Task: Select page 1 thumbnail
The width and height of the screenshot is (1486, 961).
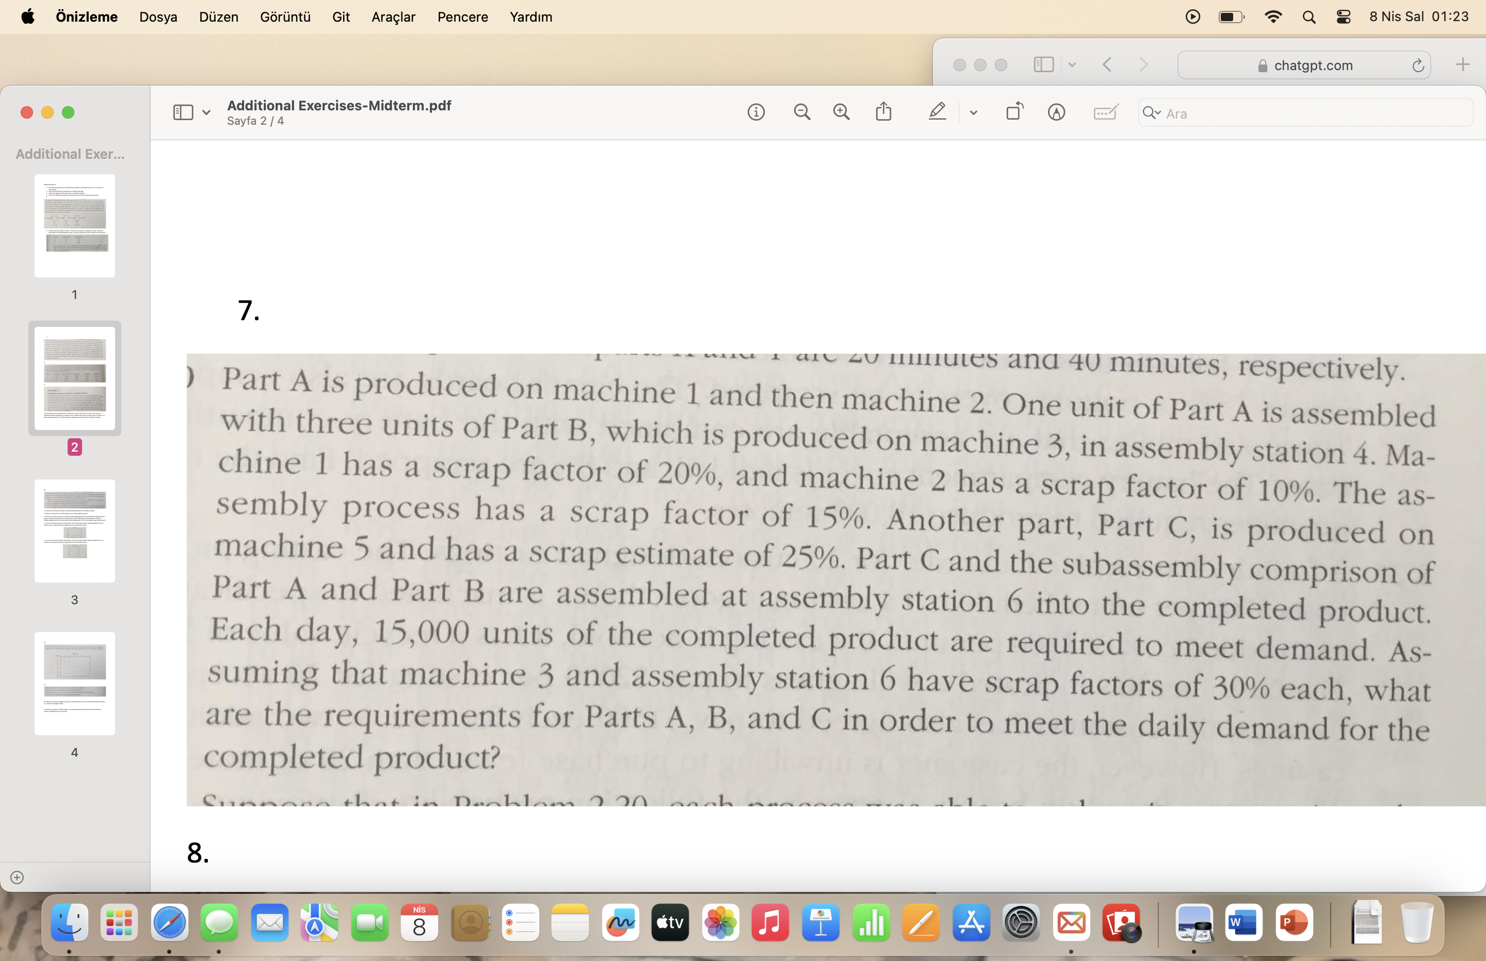Action: (74, 226)
